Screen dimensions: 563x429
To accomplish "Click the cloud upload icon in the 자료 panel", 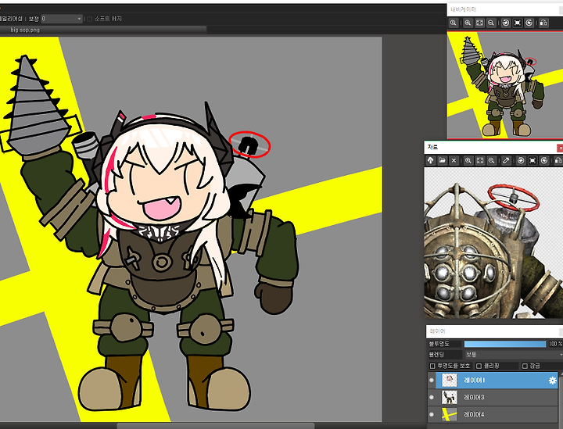I will pos(431,160).
